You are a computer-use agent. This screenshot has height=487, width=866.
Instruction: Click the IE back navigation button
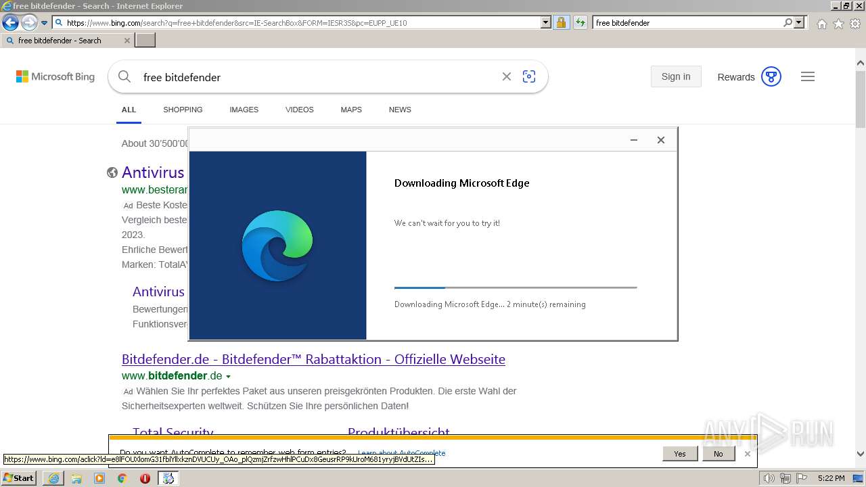10,23
